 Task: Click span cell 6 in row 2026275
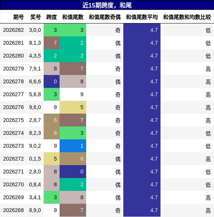point(52,120)
